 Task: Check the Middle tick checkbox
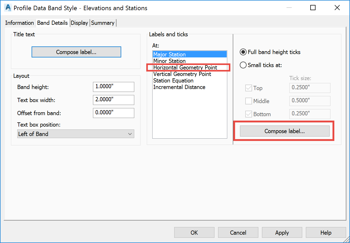pyautogui.click(x=248, y=101)
